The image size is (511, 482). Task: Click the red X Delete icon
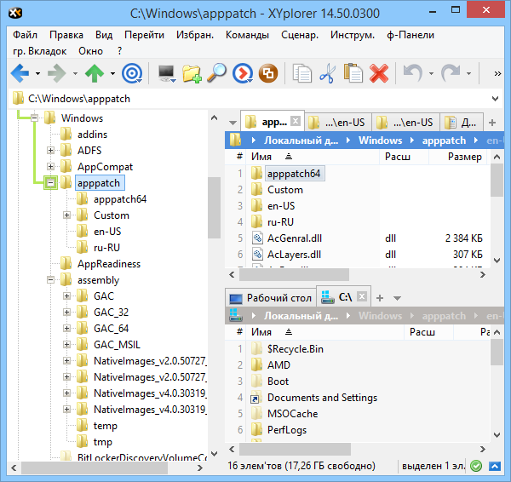378,74
